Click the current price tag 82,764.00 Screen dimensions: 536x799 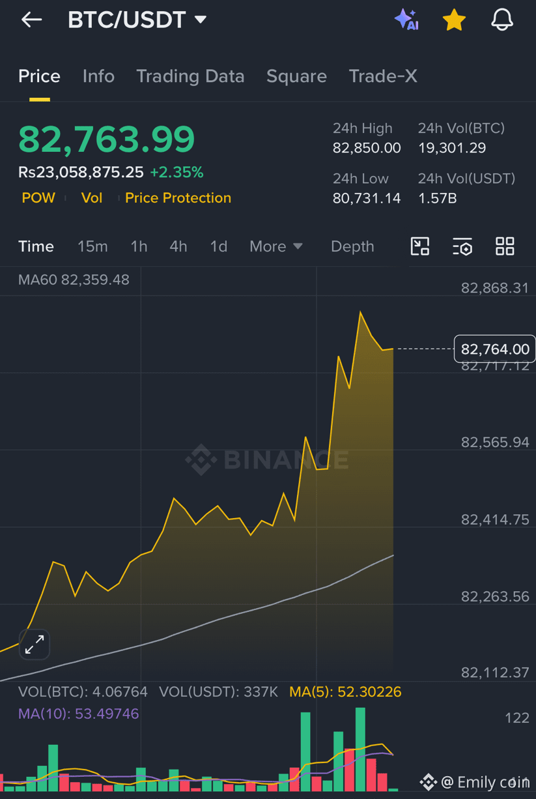(x=495, y=349)
